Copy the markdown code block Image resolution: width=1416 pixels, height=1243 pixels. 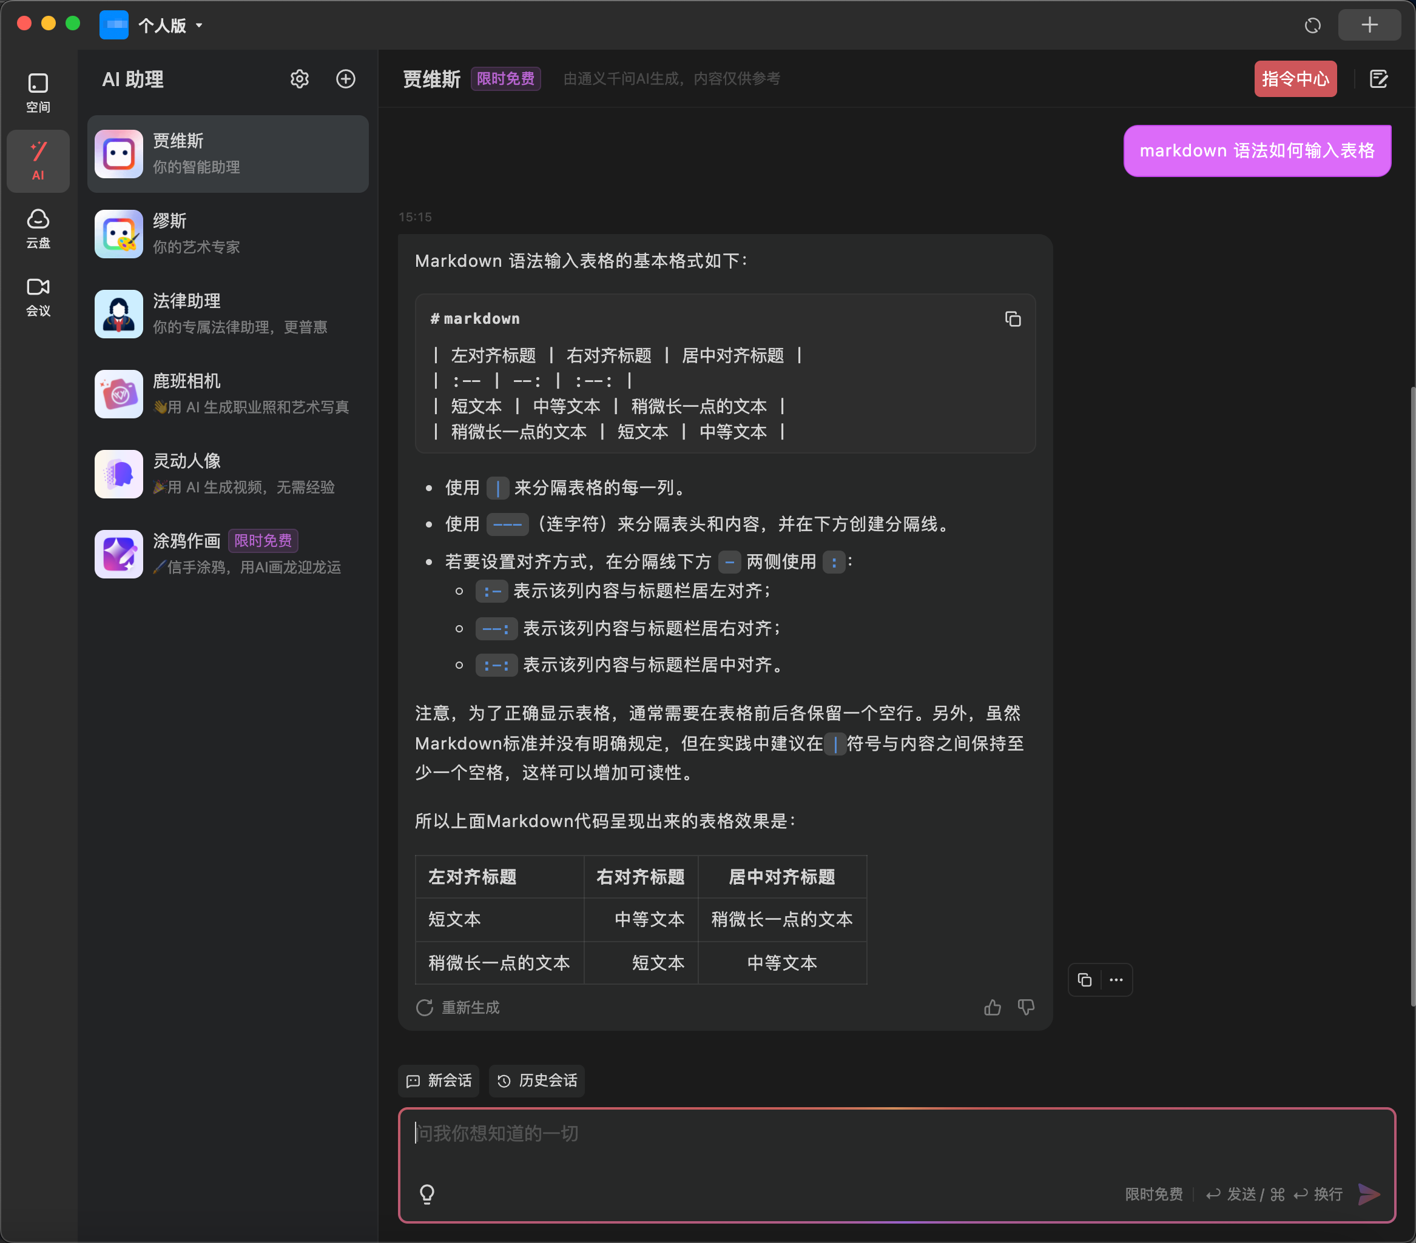pos(1013,318)
